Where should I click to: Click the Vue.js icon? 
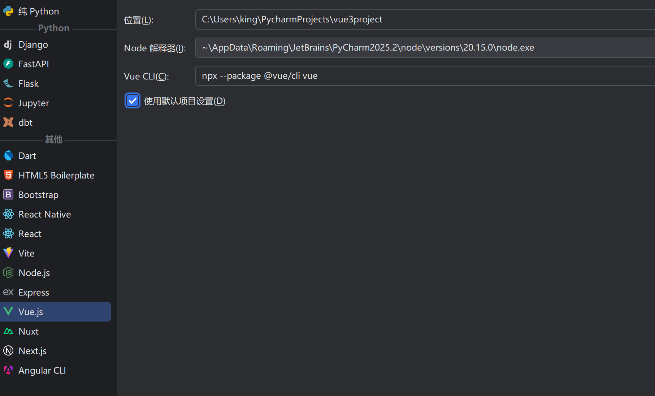[8, 312]
